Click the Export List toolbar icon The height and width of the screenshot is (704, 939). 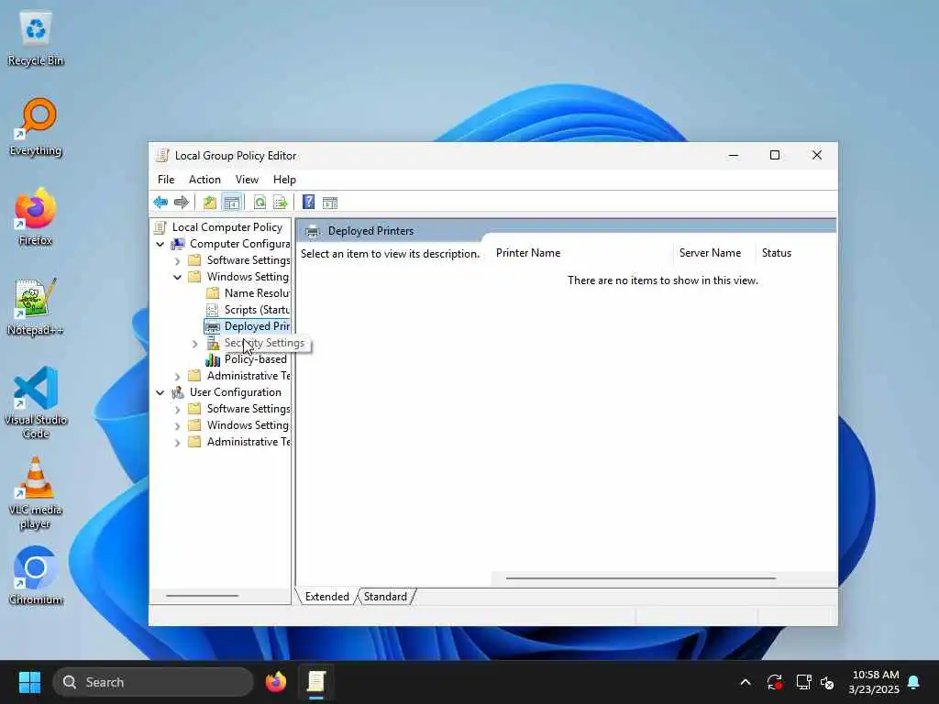coord(281,203)
